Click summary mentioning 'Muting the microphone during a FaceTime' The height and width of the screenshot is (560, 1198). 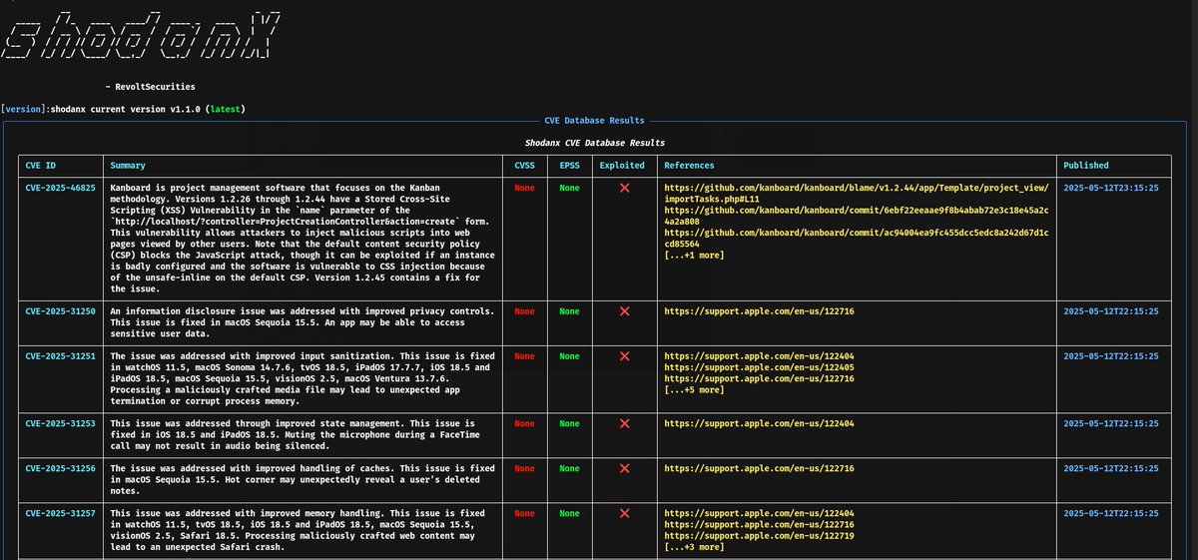coord(302,435)
